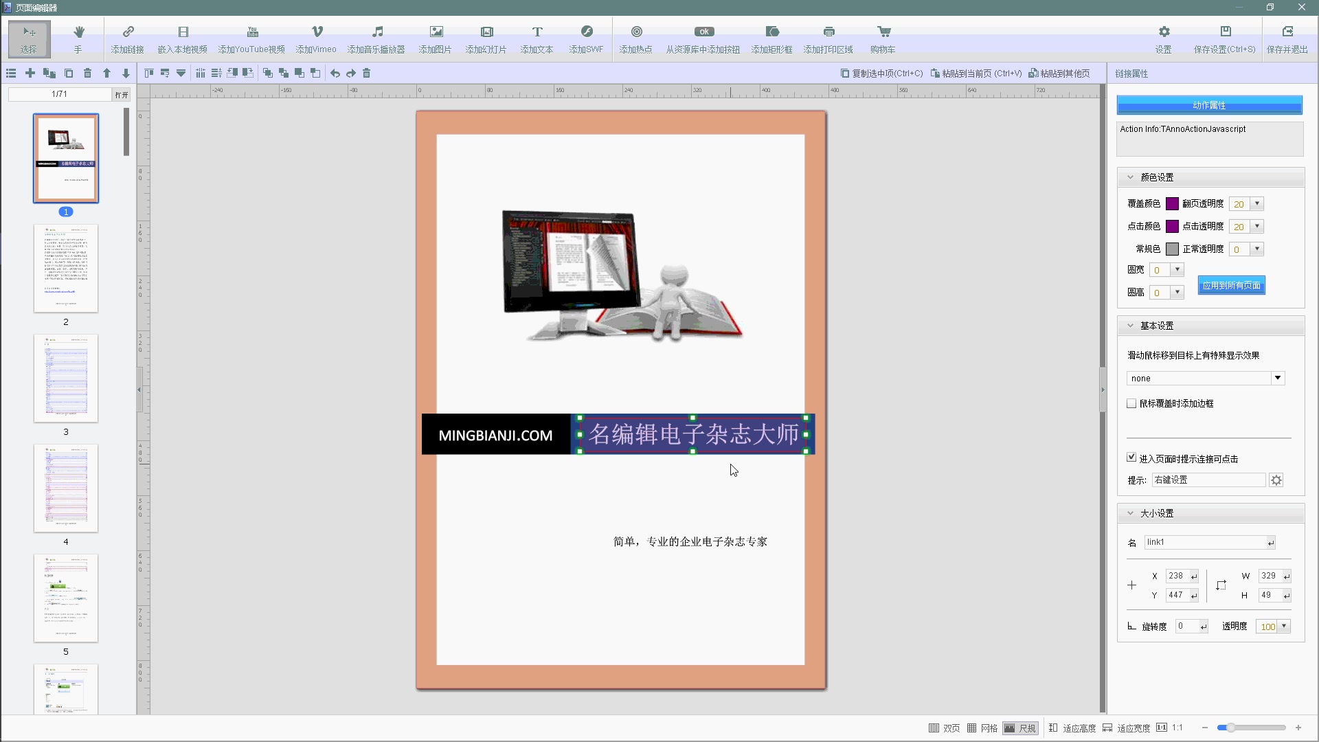Click the Add Text (添加文本) tool
This screenshot has height=742, width=1319.
(x=537, y=38)
